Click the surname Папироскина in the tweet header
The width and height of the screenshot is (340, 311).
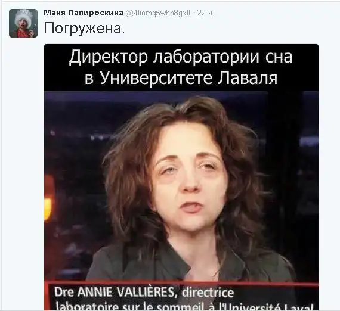[95, 13]
